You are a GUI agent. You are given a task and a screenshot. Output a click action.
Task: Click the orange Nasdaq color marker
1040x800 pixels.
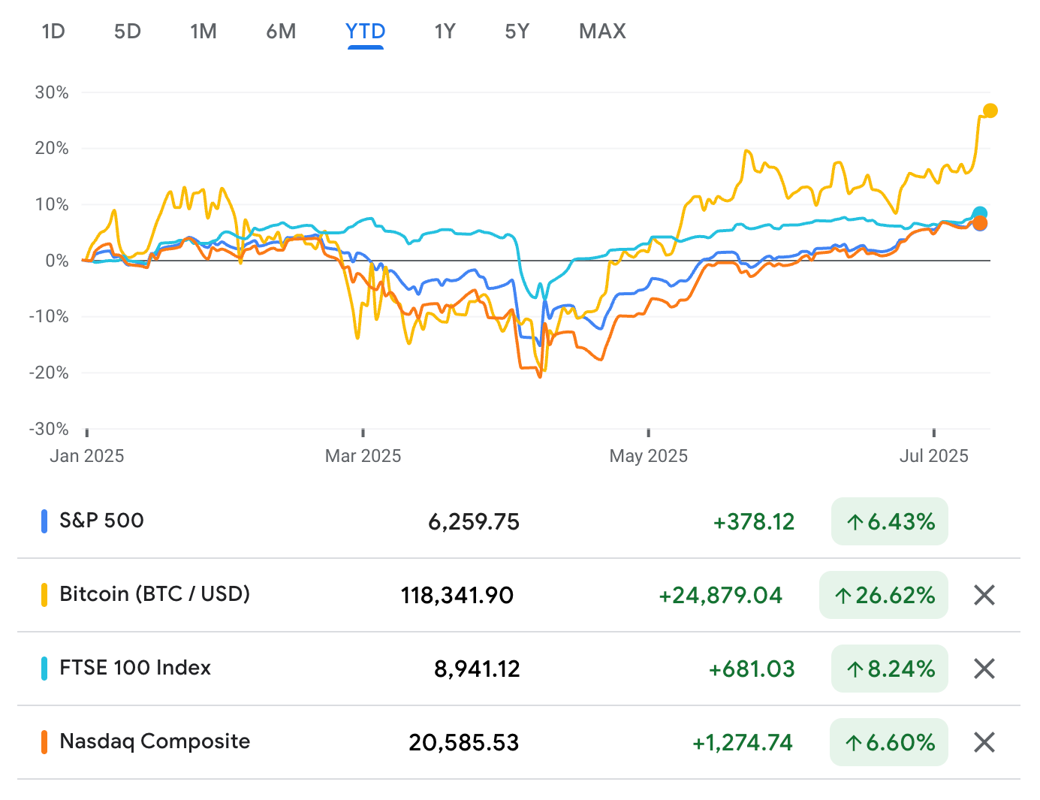[44, 742]
